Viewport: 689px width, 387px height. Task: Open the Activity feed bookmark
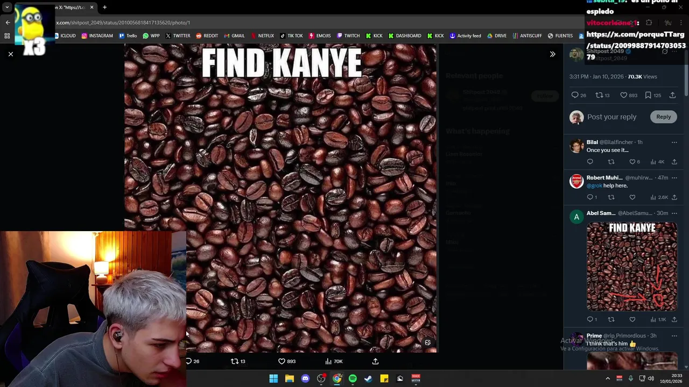coord(465,35)
